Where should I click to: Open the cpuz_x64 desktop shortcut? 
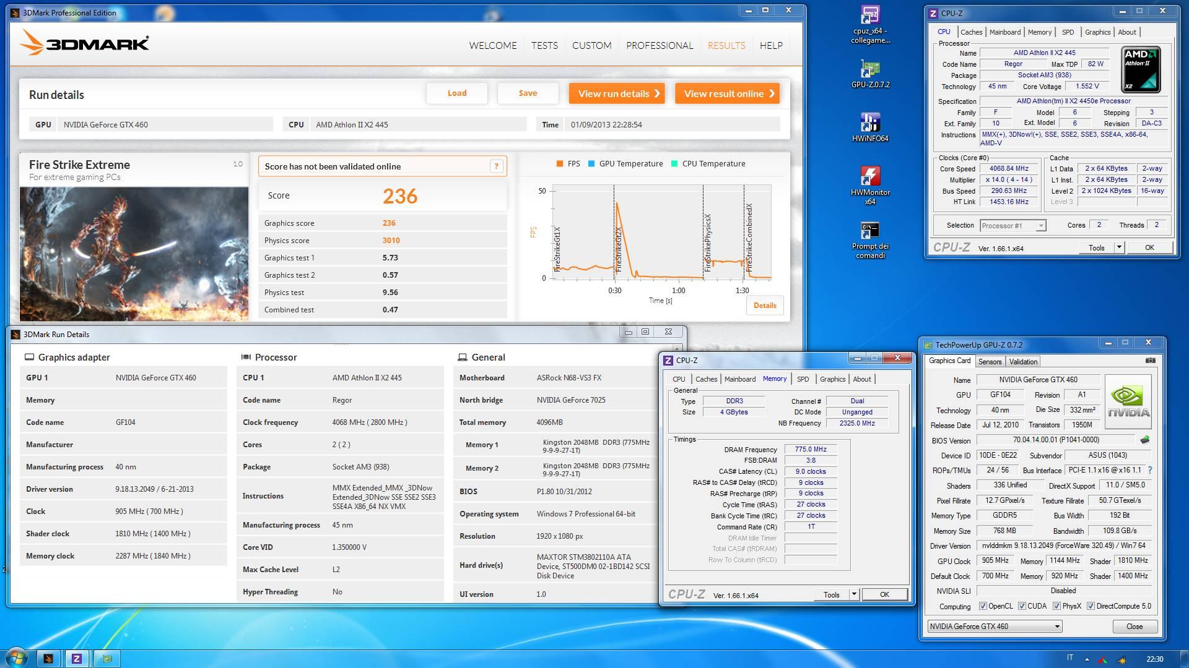pos(870,25)
